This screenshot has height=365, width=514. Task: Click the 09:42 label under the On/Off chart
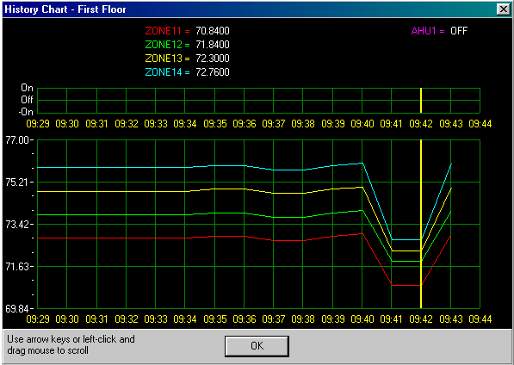[421, 124]
